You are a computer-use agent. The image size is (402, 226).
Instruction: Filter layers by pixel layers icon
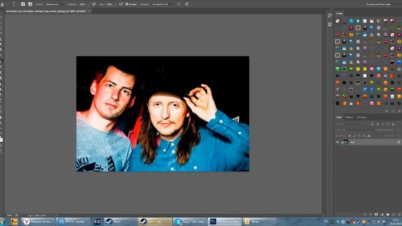[x=372, y=124]
